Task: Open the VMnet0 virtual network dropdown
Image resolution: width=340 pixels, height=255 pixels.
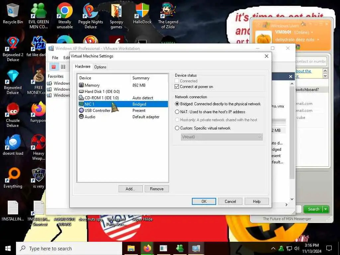Action: click(x=221, y=137)
